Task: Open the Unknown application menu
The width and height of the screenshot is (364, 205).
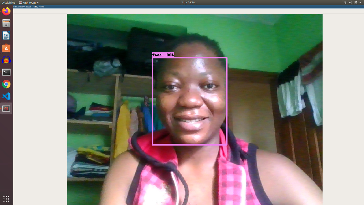Action: point(29,3)
